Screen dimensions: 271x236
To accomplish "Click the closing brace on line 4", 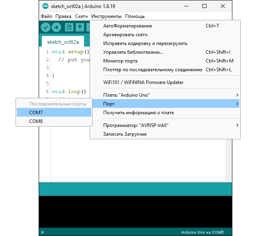I will (53, 76).
